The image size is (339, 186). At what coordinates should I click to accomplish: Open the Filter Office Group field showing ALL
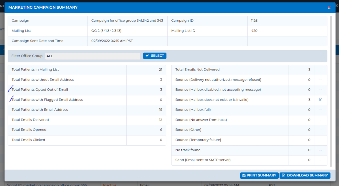tap(93, 56)
